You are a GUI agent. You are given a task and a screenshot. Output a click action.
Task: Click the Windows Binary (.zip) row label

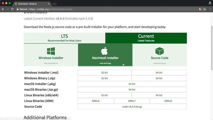click(x=40, y=78)
